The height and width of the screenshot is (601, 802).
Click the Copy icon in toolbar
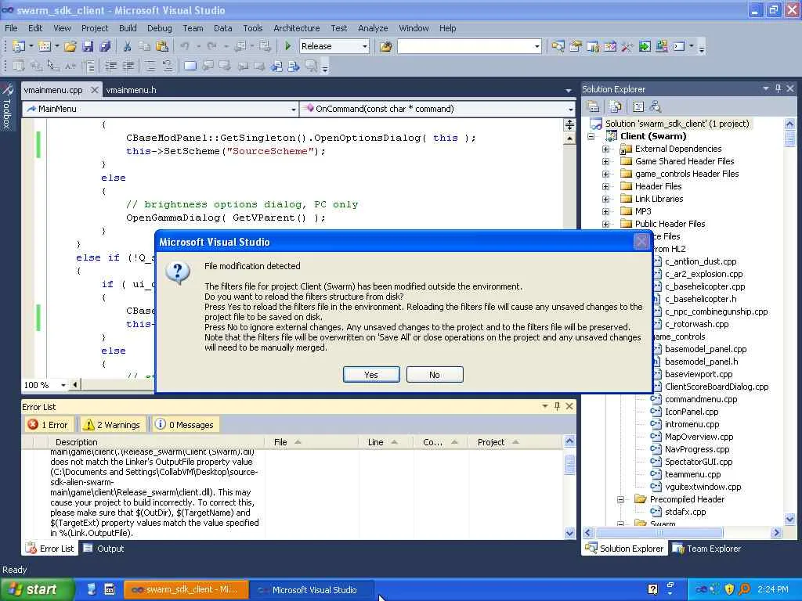pos(145,46)
